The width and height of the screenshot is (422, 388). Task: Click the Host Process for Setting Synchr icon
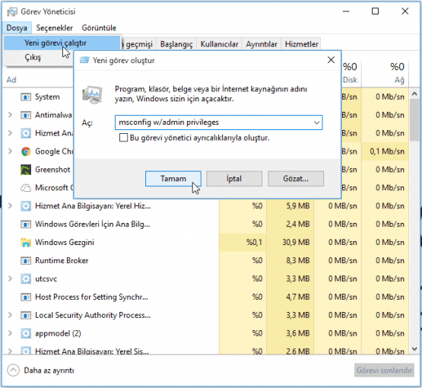(26, 297)
